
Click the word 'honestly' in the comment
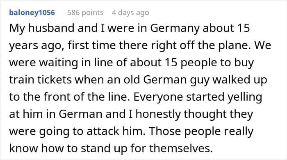[x=158, y=115]
